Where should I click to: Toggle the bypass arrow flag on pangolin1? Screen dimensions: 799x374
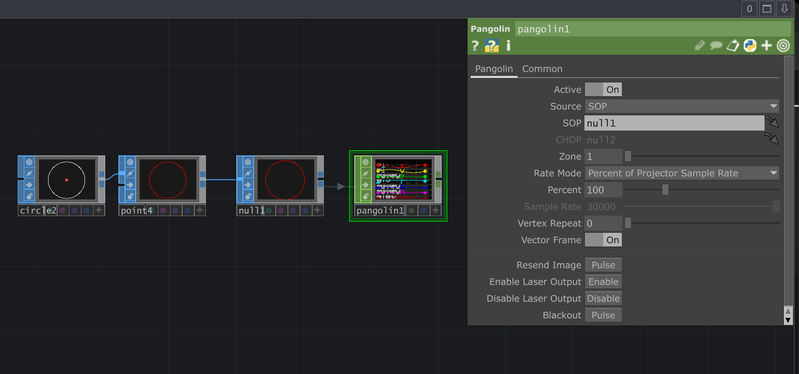click(x=365, y=185)
